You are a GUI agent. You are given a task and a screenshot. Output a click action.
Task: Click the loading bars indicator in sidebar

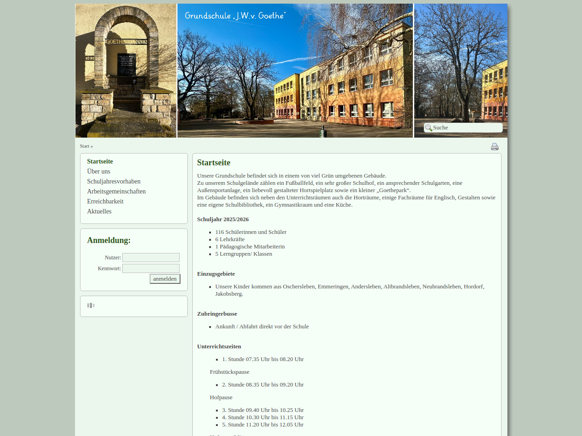tap(91, 306)
